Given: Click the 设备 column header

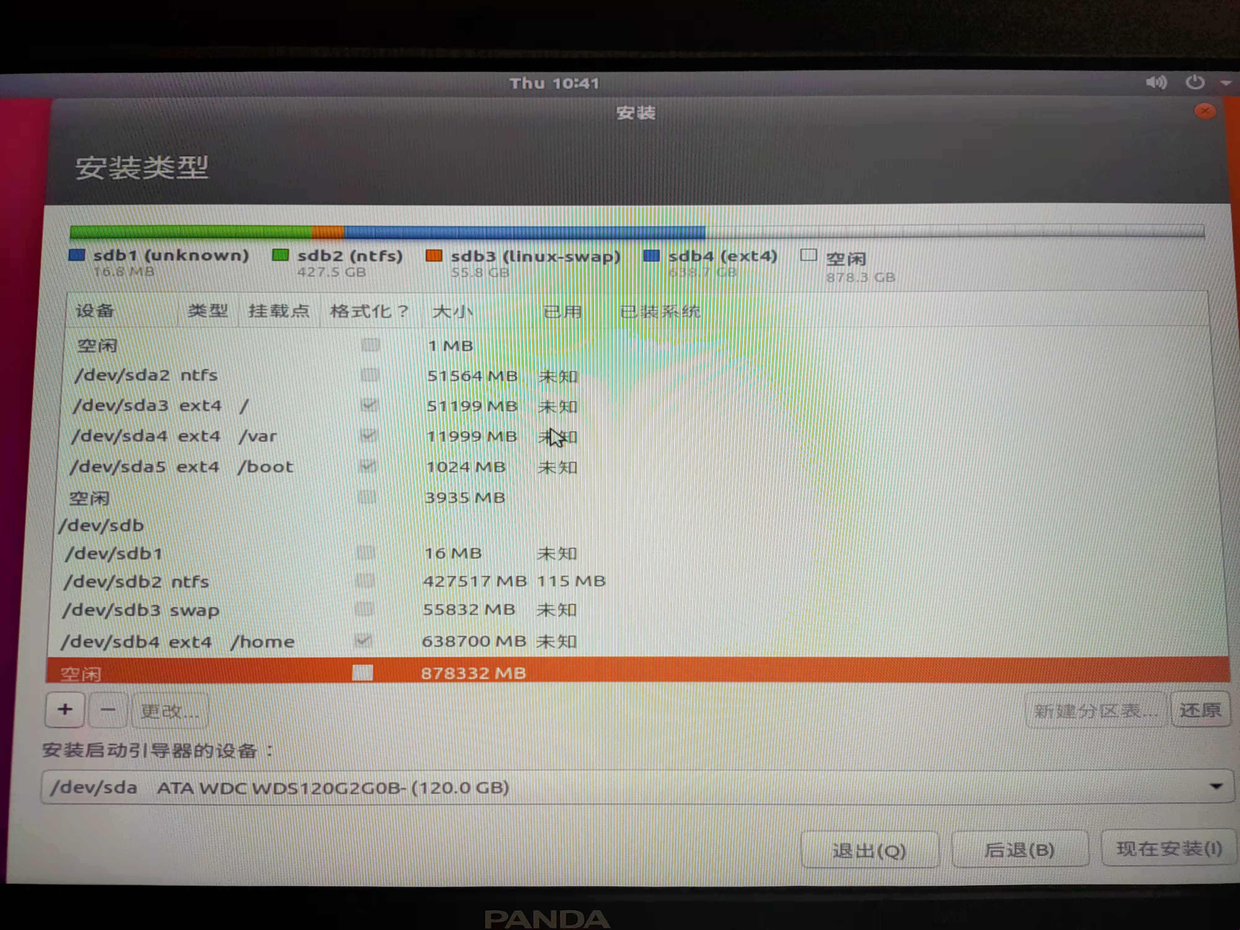Looking at the screenshot, I should (95, 311).
